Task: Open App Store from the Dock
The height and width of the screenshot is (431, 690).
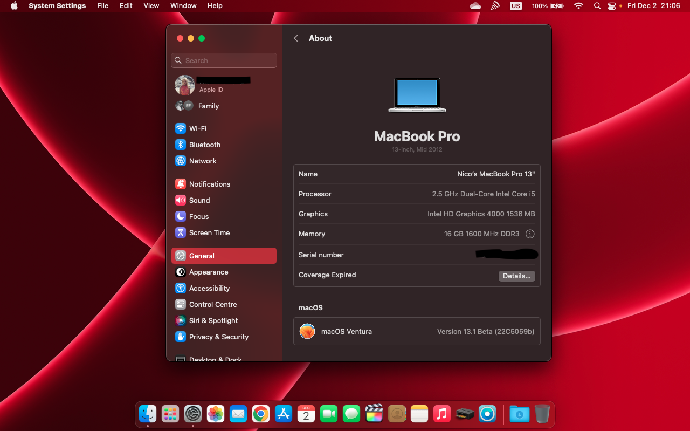Action: [x=284, y=414]
